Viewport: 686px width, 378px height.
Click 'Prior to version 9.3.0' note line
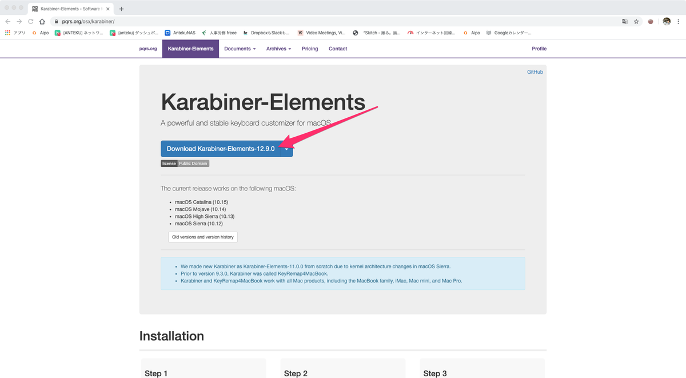[x=254, y=274]
